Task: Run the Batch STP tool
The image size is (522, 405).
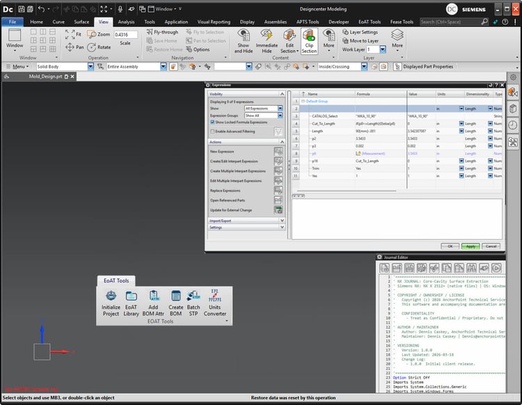Action: click(193, 303)
